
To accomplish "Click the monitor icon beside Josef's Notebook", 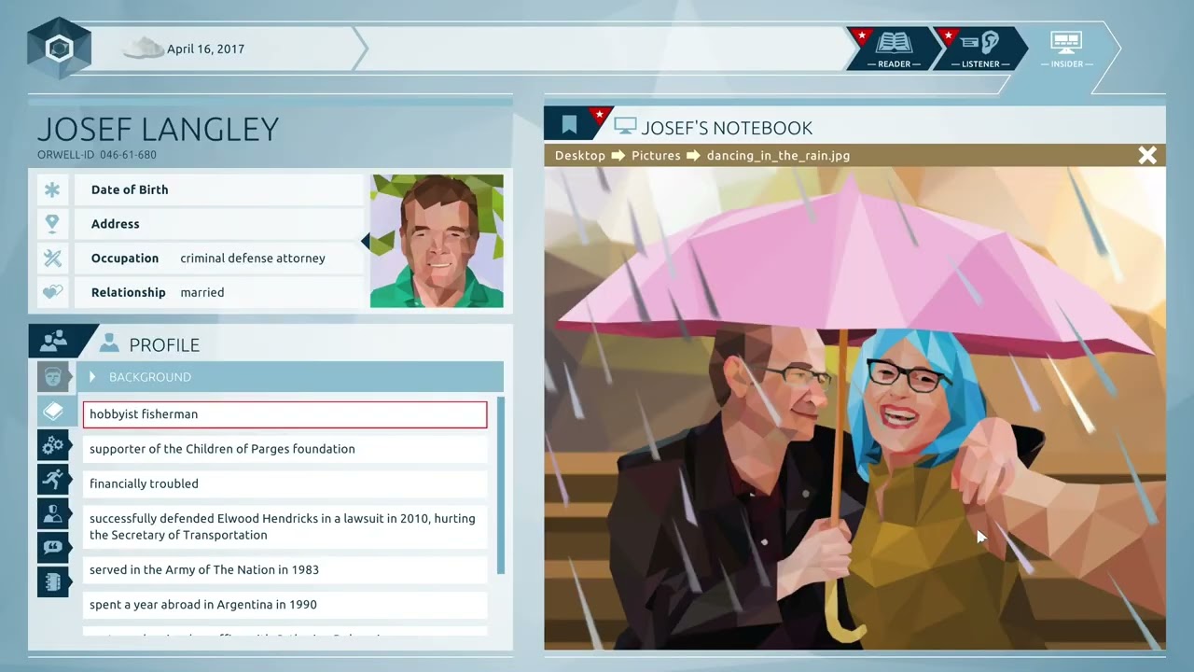I will (x=625, y=126).
